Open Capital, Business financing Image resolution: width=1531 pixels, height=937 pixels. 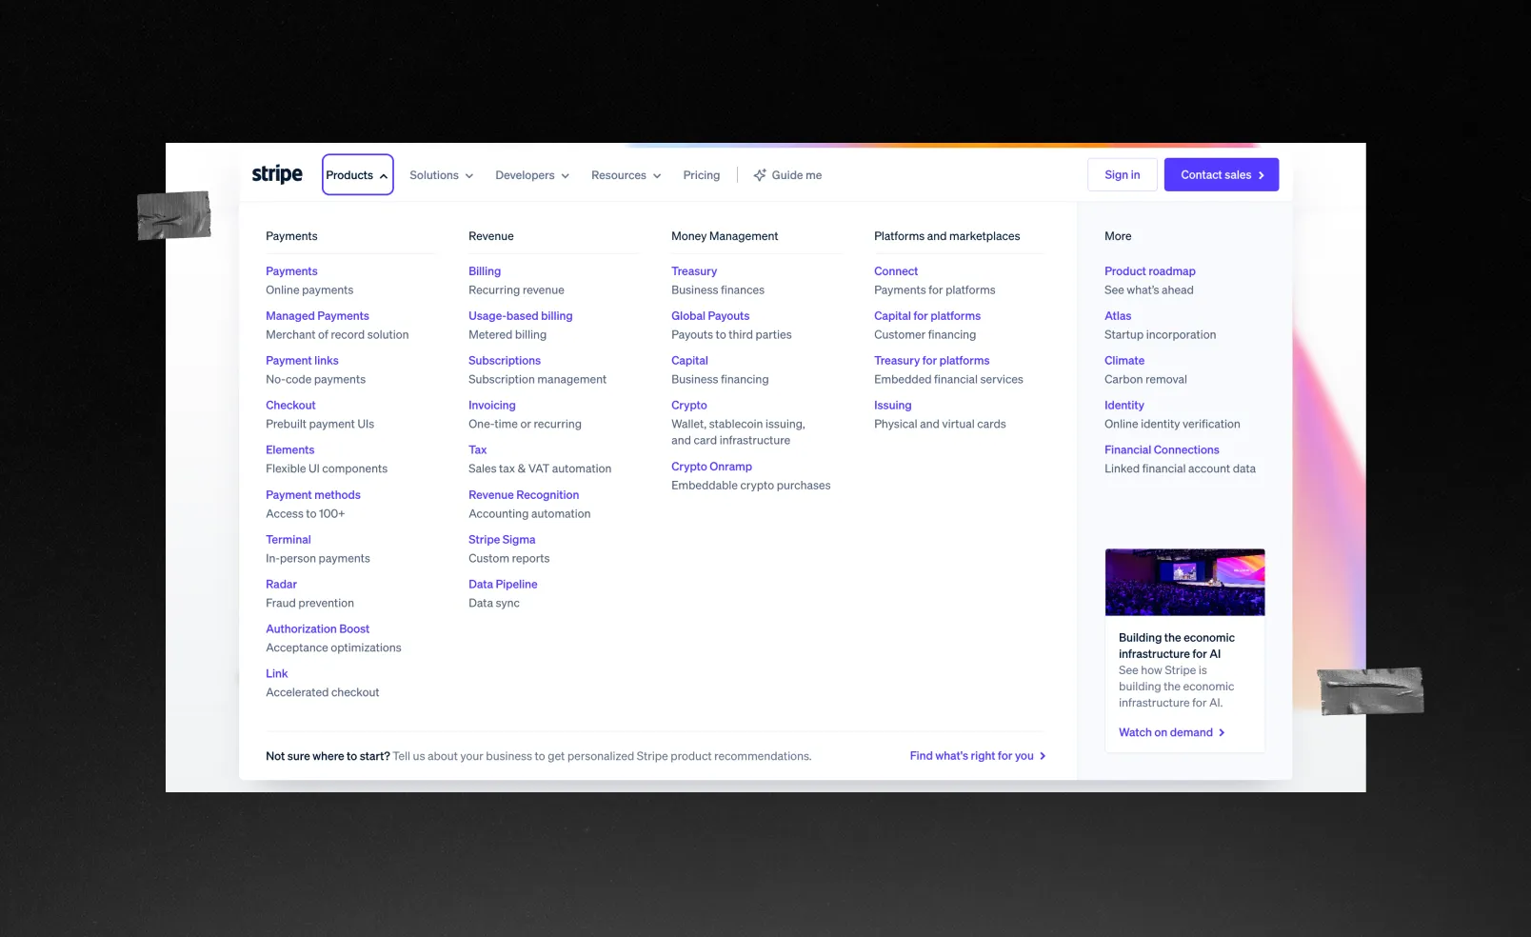tap(689, 361)
